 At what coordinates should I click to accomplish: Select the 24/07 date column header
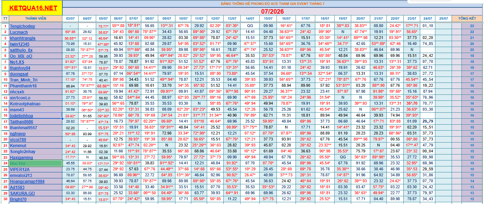(x=428, y=18)
